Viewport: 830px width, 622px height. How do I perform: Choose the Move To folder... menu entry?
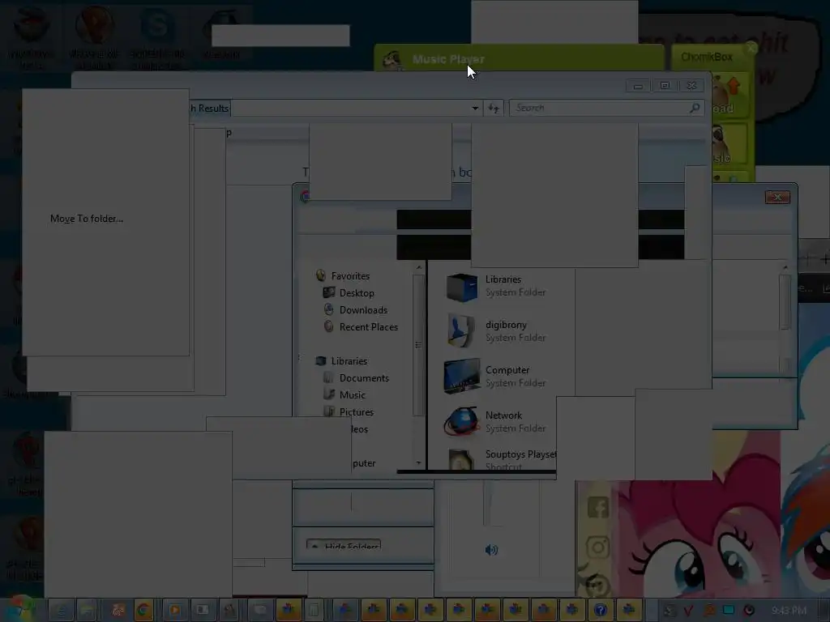(x=86, y=219)
